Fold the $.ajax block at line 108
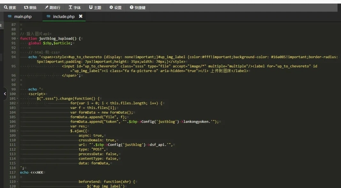The image size is (341, 188). pyautogui.click(x=17, y=131)
